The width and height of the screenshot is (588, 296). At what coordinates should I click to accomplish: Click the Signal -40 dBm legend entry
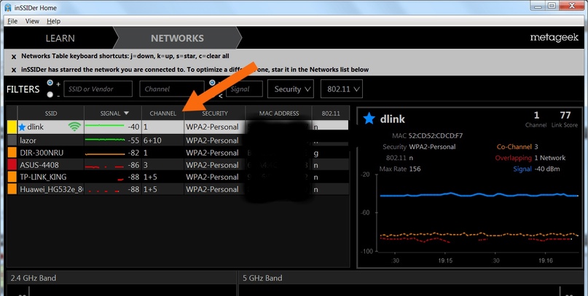[x=536, y=169]
